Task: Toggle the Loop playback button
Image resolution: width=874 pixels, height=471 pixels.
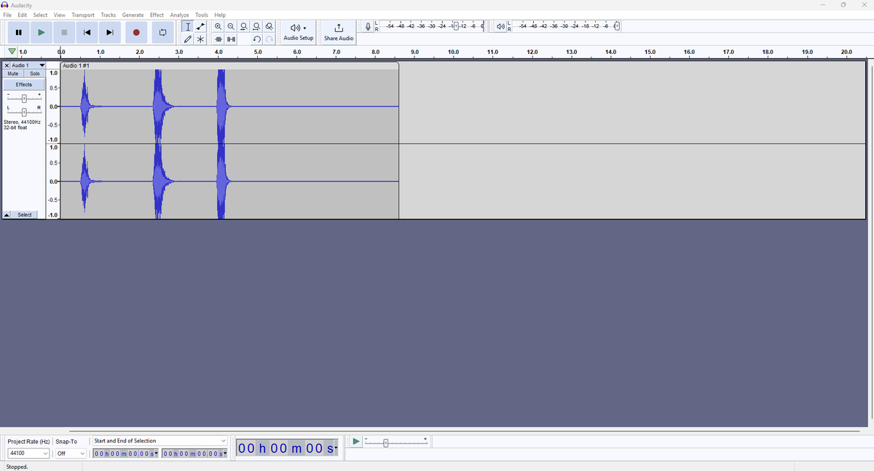Action: (162, 32)
